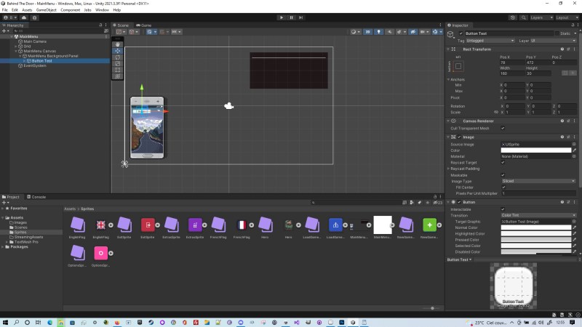Viewport: 582px width, 327px height.
Task: Select the EnglishFlag UK flag sprite
Action: tap(100, 225)
